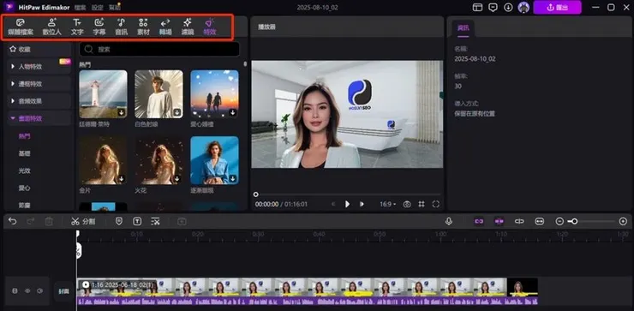Open the 媒體檔案 media files tab
Viewport: 634px width, 311px height.
pyautogui.click(x=21, y=27)
